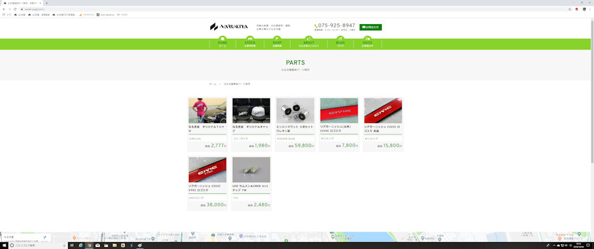Open the Mail app from the taskbar
The width and height of the screenshot is (594, 249).
click(x=98, y=245)
